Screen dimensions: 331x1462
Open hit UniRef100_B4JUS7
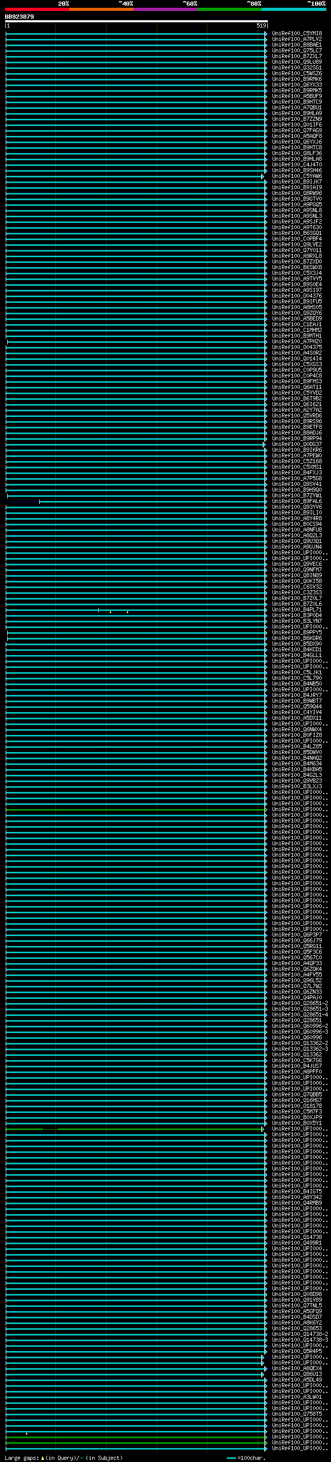[x=296, y=1066]
